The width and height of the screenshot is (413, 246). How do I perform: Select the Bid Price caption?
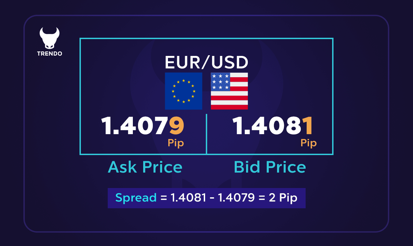pyautogui.click(x=270, y=167)
